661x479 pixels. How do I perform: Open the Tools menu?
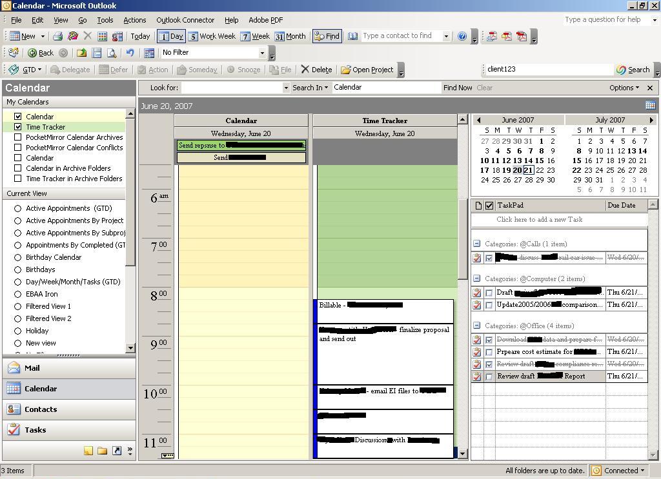pyautogui.click(x=105, y=20)
